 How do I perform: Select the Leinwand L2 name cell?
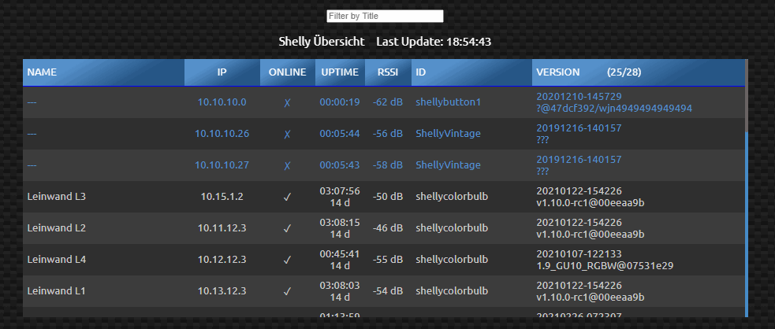[104, 228]
